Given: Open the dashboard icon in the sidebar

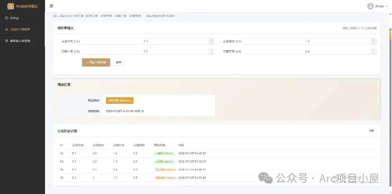Looking at the screenshot, I should point(7,18).
